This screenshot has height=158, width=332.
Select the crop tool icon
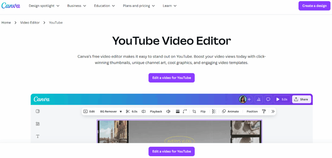pyautogui.click(x=194, y=111)
